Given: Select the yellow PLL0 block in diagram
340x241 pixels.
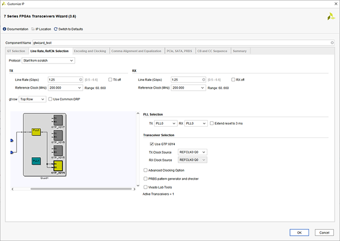Looking at the screenshot, I should point(36,132).
